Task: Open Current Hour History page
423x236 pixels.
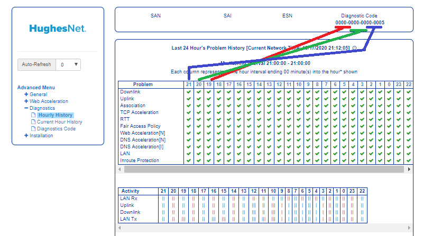Action: [x=59, y=122]
